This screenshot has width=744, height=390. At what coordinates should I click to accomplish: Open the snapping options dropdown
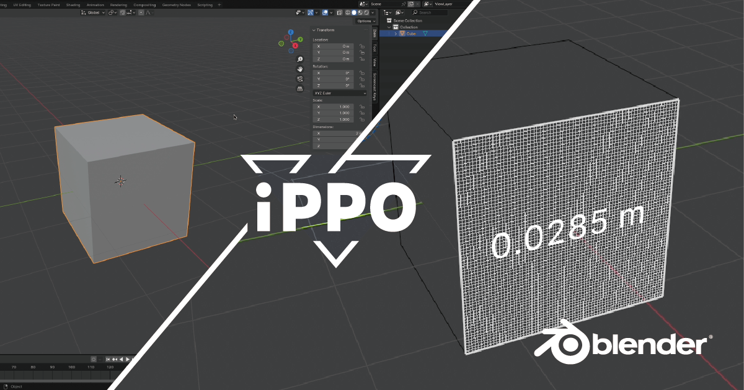point(131,12)
